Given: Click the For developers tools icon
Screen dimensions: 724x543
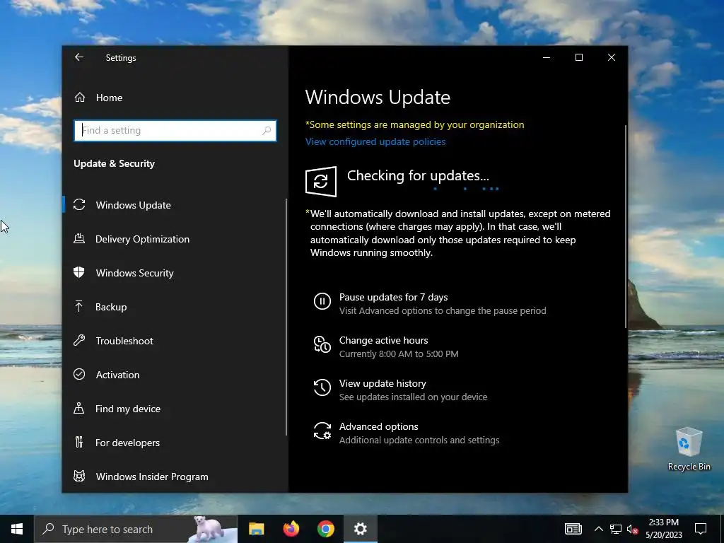Looking at the screenshot, I should click(79, 443).
